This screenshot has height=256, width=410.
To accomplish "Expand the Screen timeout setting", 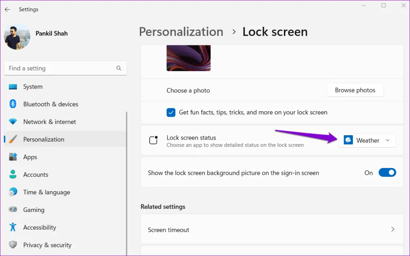I will (272, 230).
